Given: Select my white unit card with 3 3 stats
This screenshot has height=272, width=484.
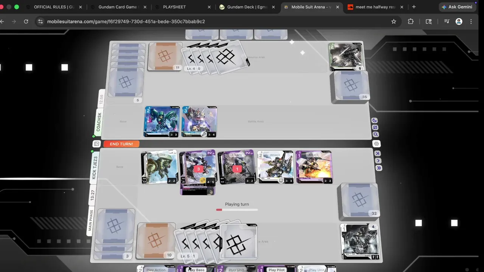Looking at the screenshot, I should 275,167.
